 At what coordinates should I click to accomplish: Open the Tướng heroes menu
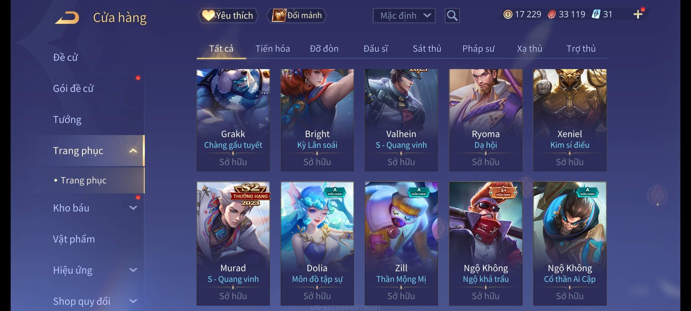point(67,120)
